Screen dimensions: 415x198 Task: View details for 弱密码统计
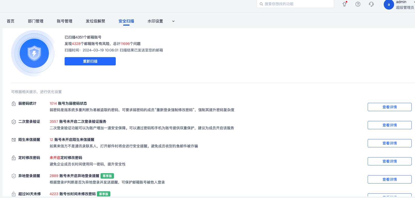[x=390, y=107]
